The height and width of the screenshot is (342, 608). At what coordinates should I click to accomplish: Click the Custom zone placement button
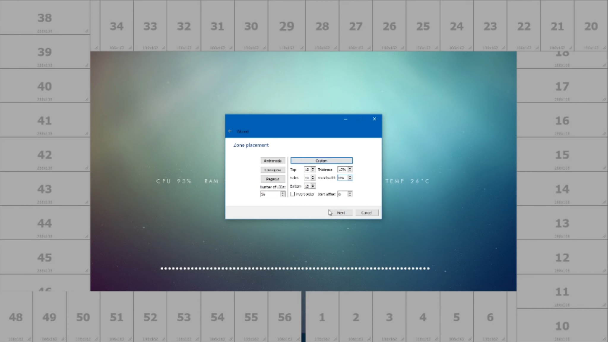[321, 161]
